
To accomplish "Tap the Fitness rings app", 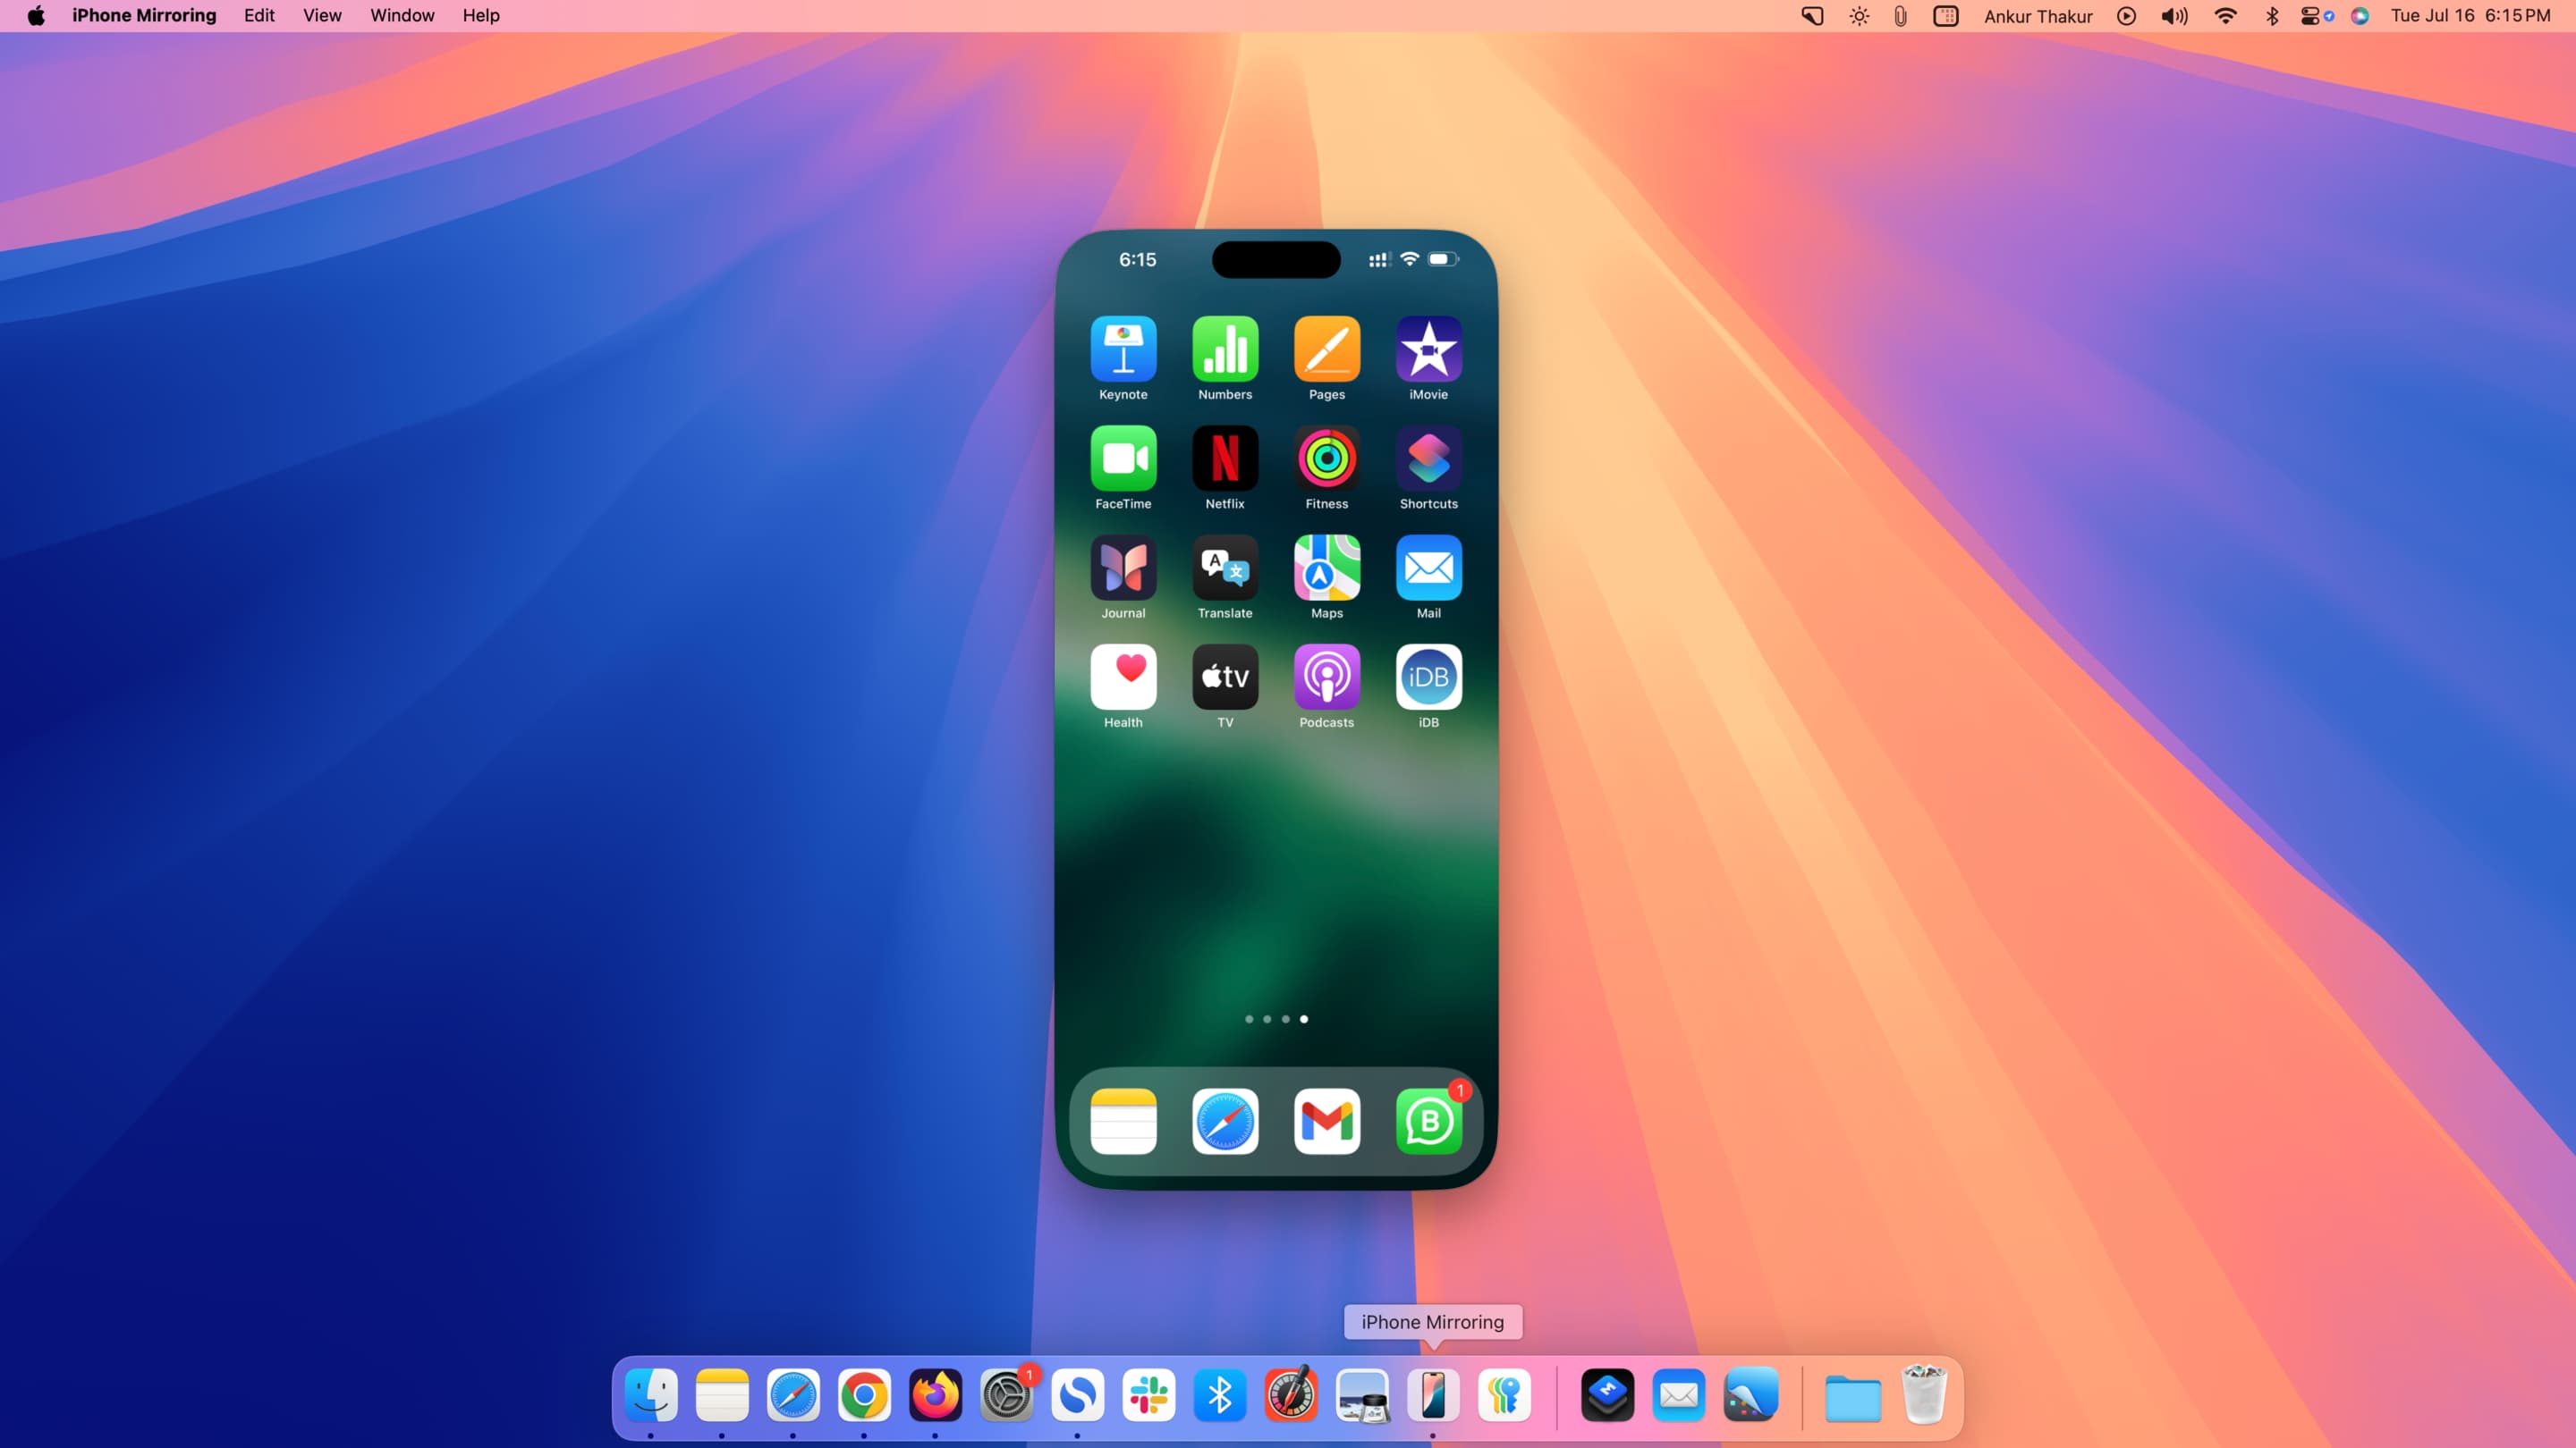I will point(1326,459).
